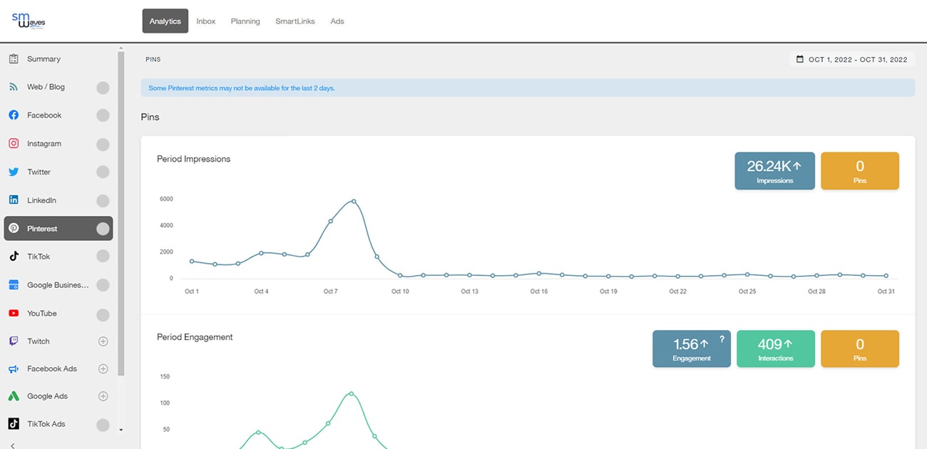
Task: Click the Oct 1 impressions data point
Action: pyautogui.click(x=192, y=261)
